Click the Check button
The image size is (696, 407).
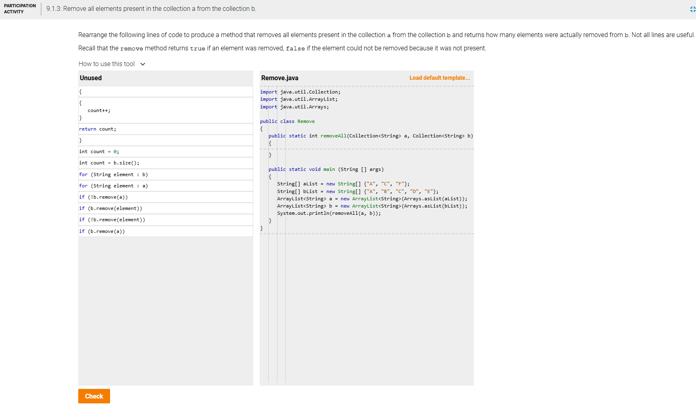point(94,396)
